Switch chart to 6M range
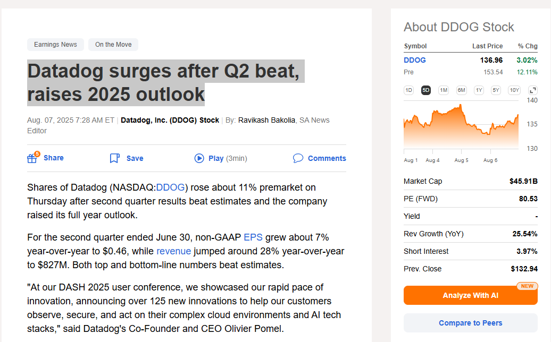Screen dimensions: 551x342 (461, 90)
